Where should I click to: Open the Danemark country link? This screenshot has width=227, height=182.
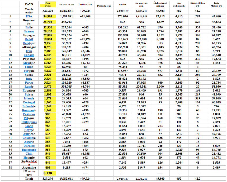29,150
